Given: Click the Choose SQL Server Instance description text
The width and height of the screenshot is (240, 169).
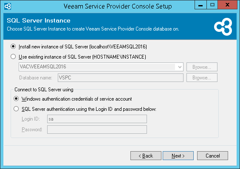Looking at the screenshot, I should pos(93,29).
